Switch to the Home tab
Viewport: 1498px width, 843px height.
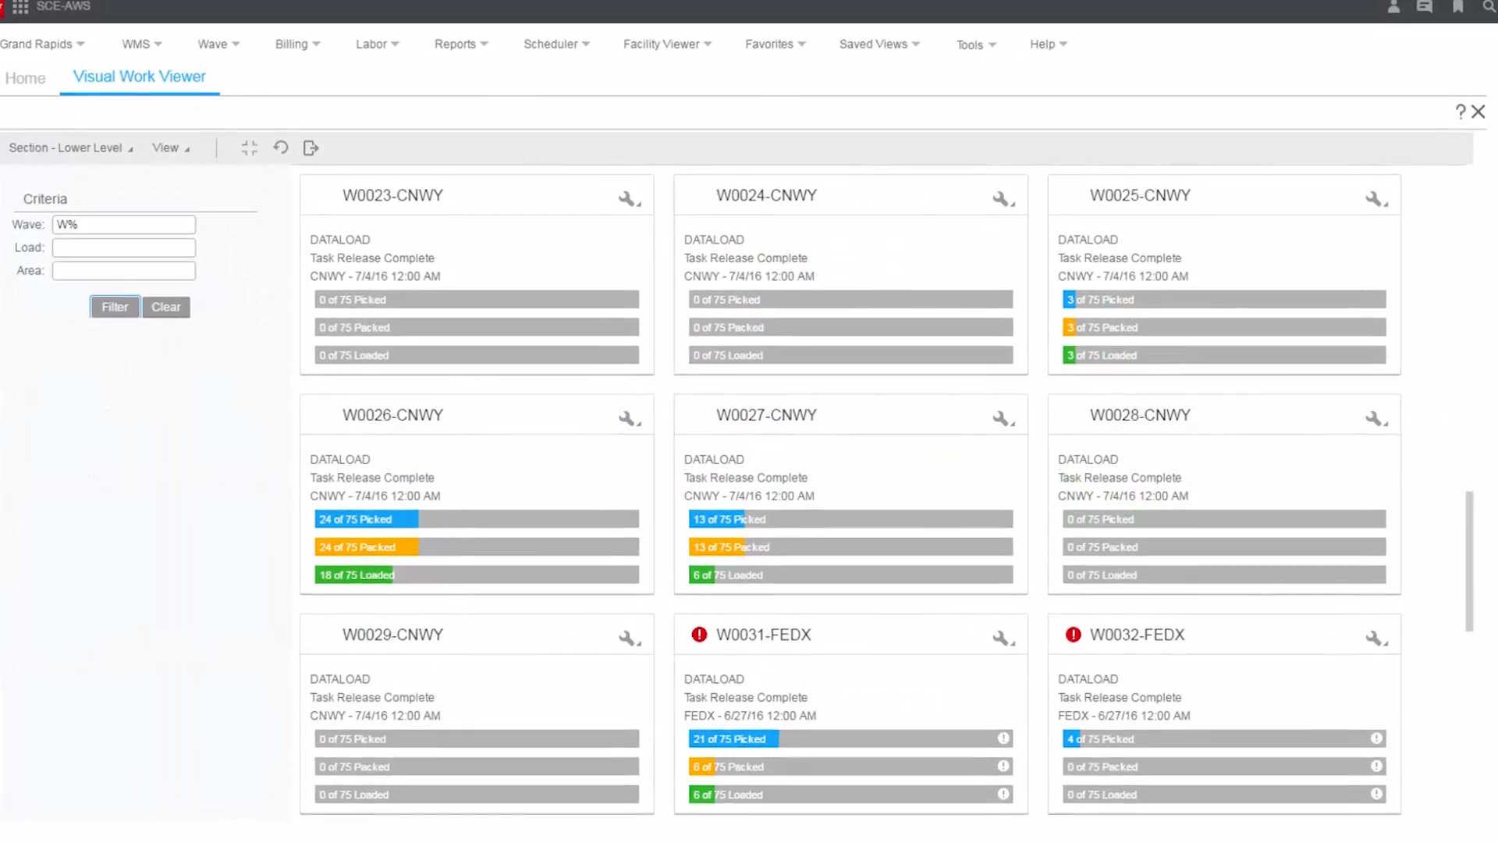tap(26, 78)
